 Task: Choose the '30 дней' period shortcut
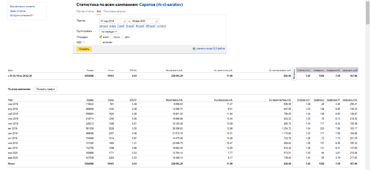click(x=130, y=26)
